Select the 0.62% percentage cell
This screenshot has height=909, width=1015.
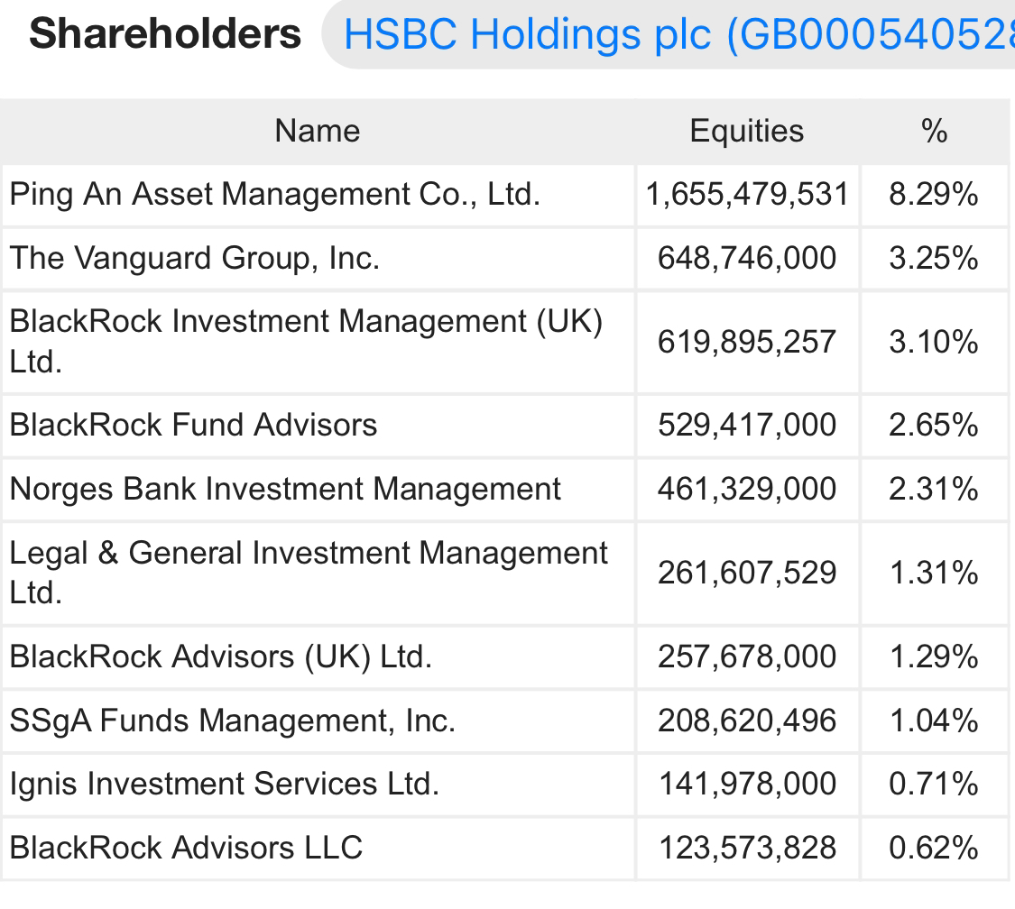coord(934,848)
